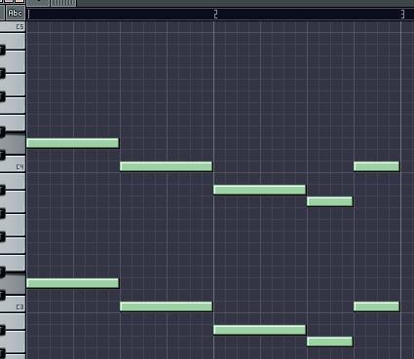Select the A#2 note starting bar 2

click(x=259, y=330)
